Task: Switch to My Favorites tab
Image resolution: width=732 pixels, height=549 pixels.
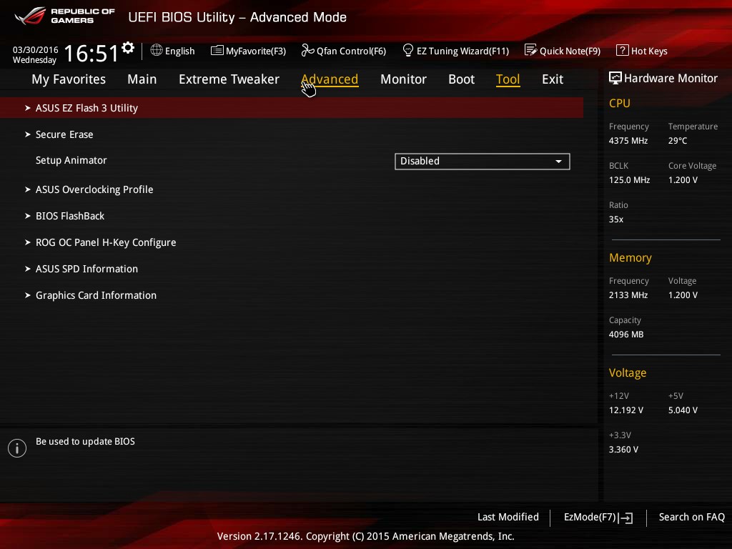Action: click(69, 79)
